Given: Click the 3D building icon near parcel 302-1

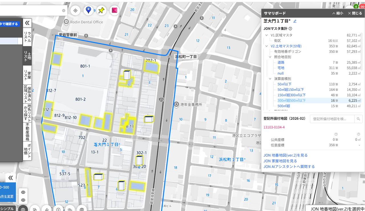Looking at the screenshot, I should pyautogui.click(x=139, y=161).
